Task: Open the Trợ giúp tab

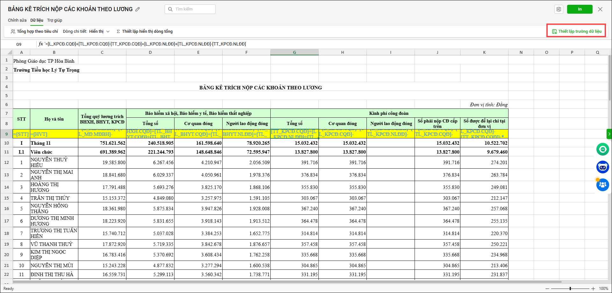Action: click(54, 20)
